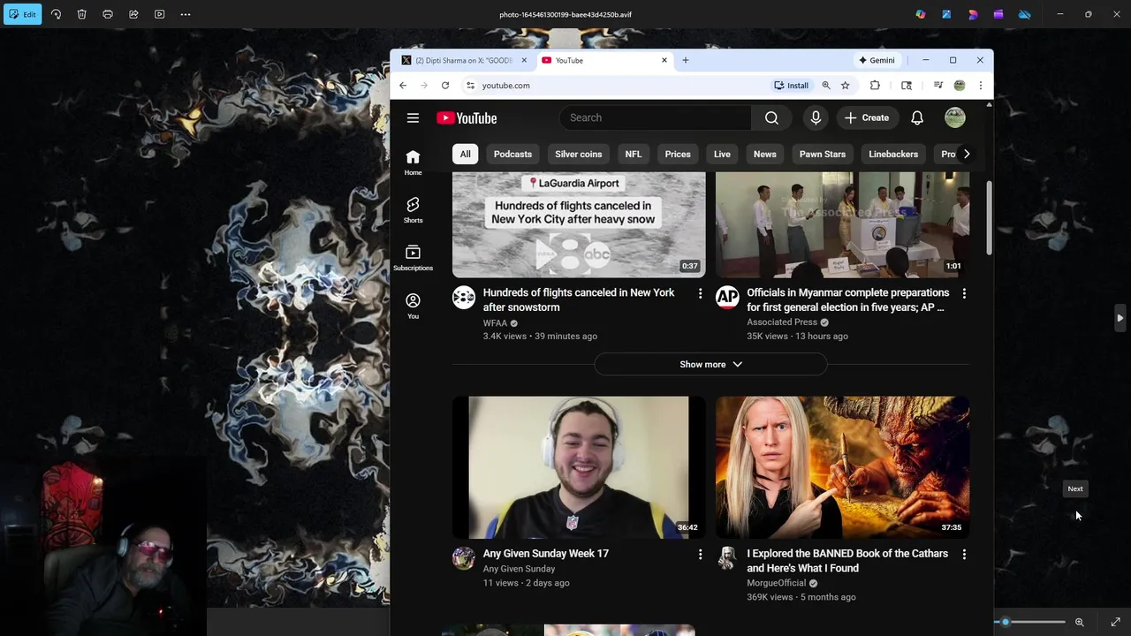Viewport: 1131px width, 636px height.
Task: Select the Linebackers filter chip
Action: (x=893, y=154)
